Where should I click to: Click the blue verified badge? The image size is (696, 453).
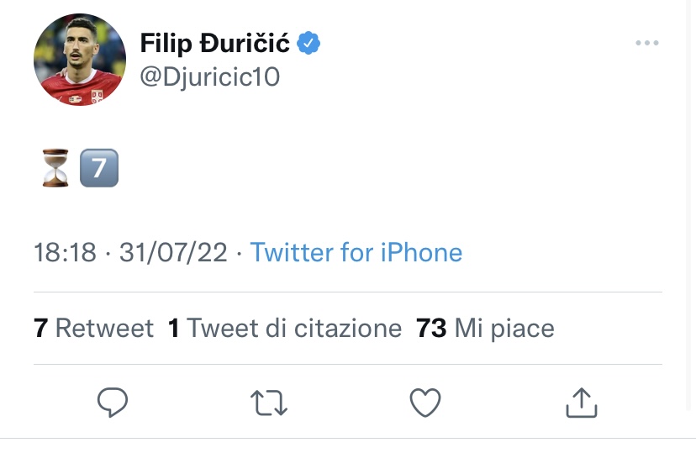point(309,43)
